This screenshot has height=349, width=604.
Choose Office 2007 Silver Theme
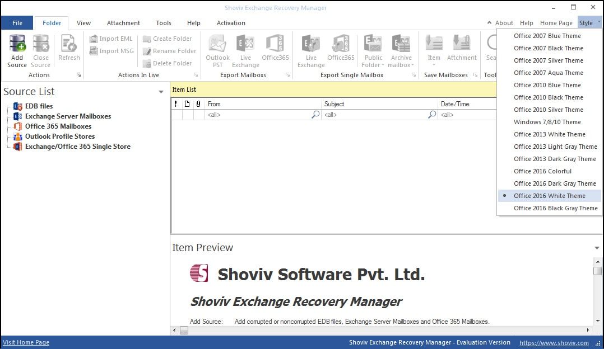[550, 60]
